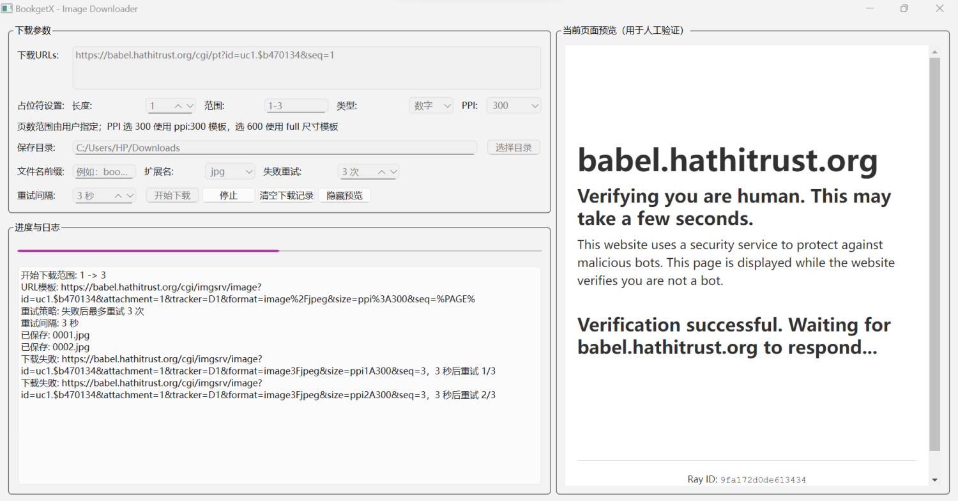Click the 停止 button
Image resolution: width=958 pixels, height=501 pixels.
tap(229, 196)
